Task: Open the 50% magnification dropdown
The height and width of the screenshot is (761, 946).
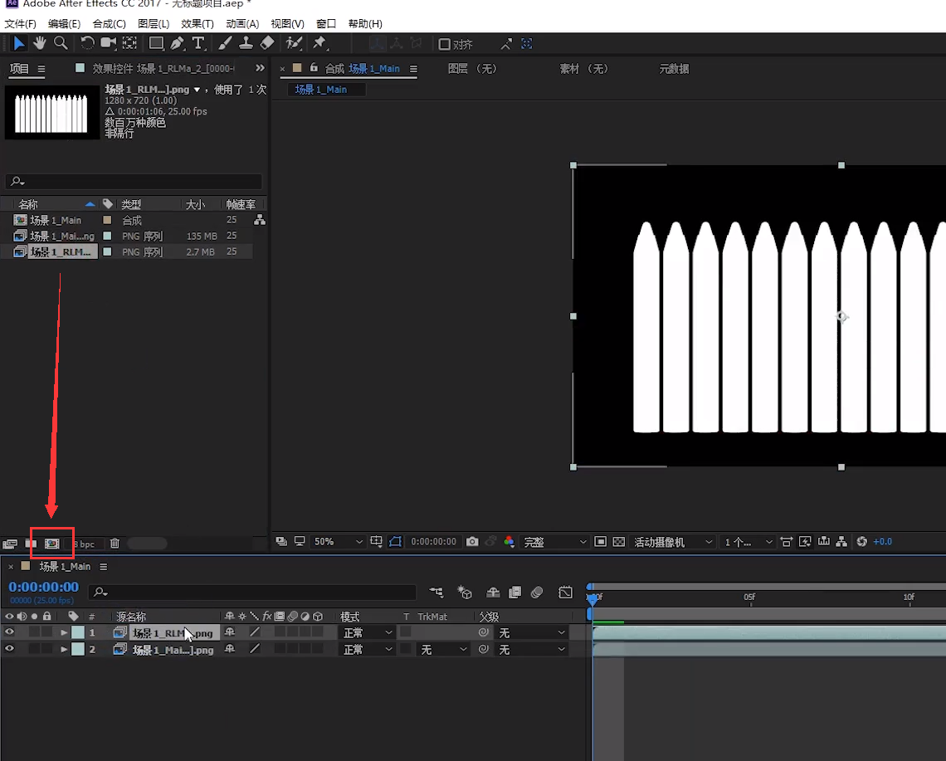Action: pos(338,542)
